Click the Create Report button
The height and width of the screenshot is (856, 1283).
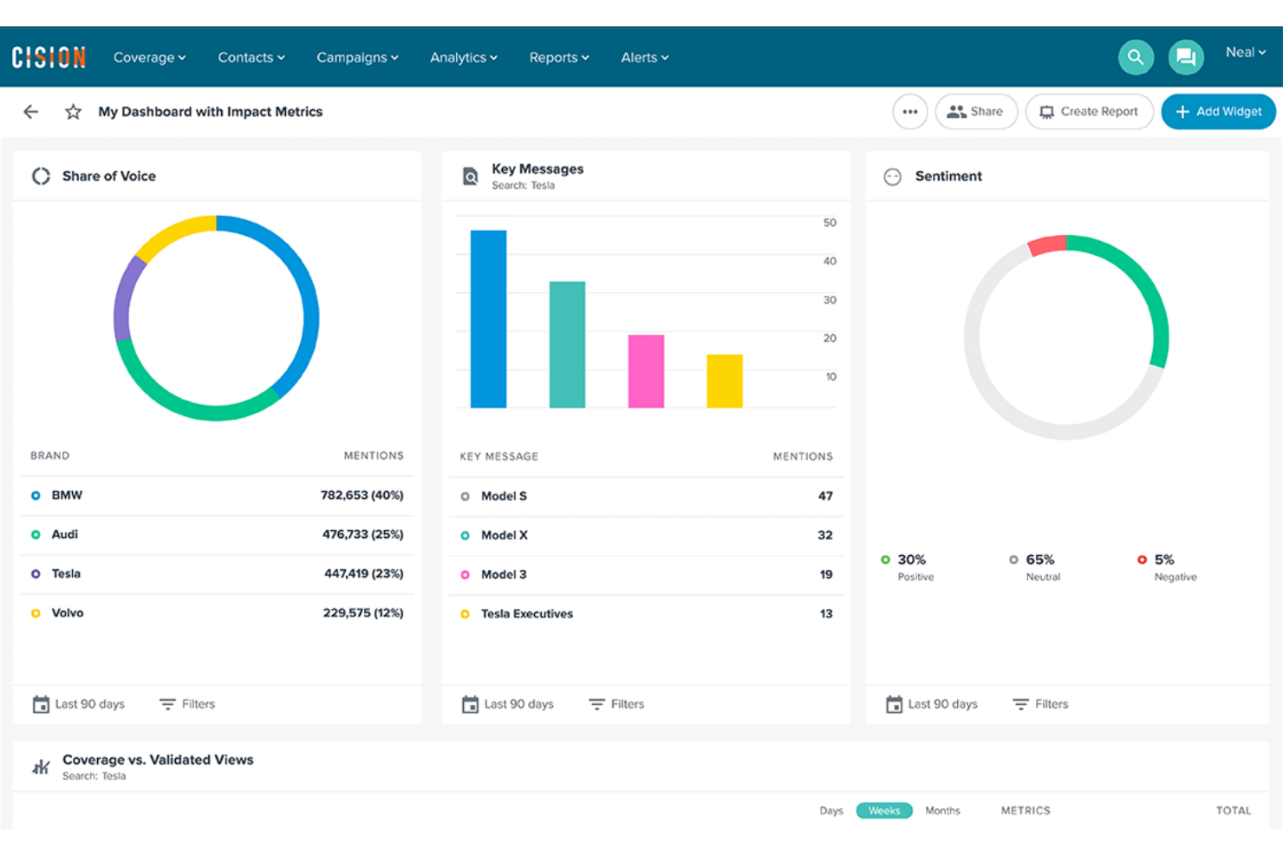1089,111
